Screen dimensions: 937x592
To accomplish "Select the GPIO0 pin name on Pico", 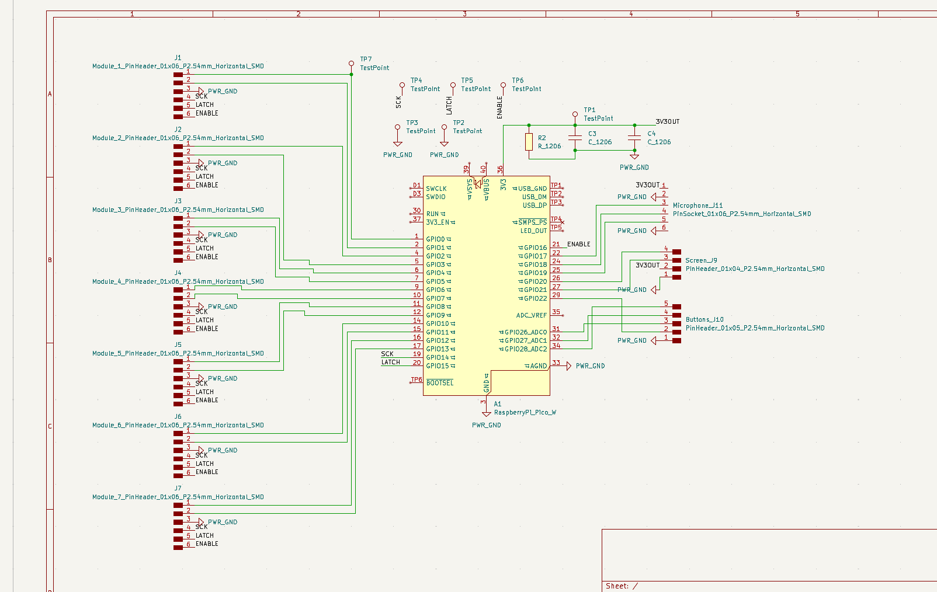I will 436,239.
